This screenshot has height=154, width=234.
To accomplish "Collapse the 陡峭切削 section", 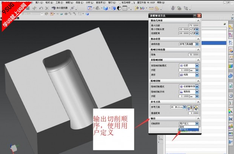I will tap(198, 81).
